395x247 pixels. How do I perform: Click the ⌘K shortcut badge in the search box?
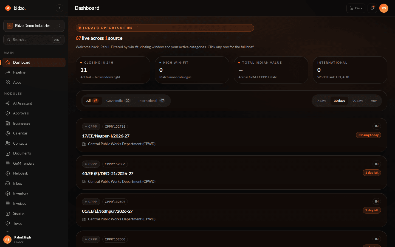point(57,40)
